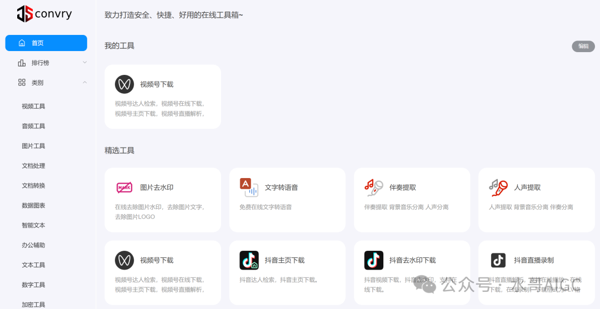
Task: Select 文本工具 category
Action: [34, 265]
